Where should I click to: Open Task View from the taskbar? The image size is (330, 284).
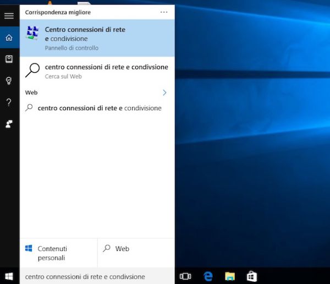pos(185,276)
